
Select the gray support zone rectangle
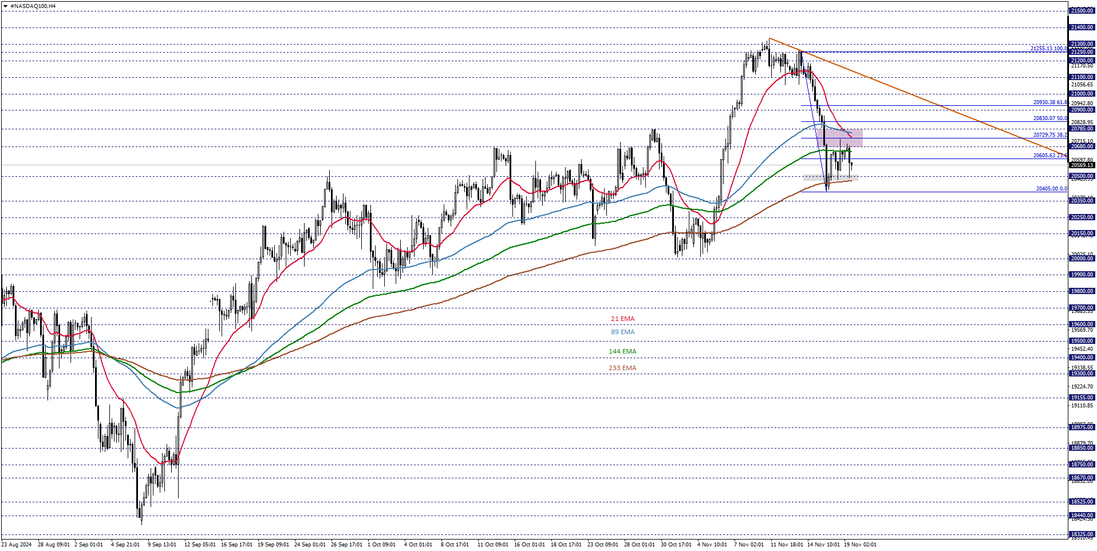tap(830, 178)
